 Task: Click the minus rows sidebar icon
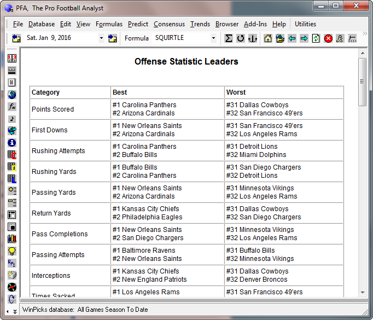[12, 203]
